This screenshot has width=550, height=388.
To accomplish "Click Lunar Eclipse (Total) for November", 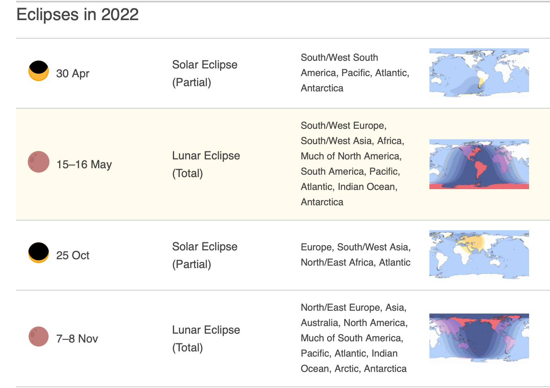I will [206, 338].
